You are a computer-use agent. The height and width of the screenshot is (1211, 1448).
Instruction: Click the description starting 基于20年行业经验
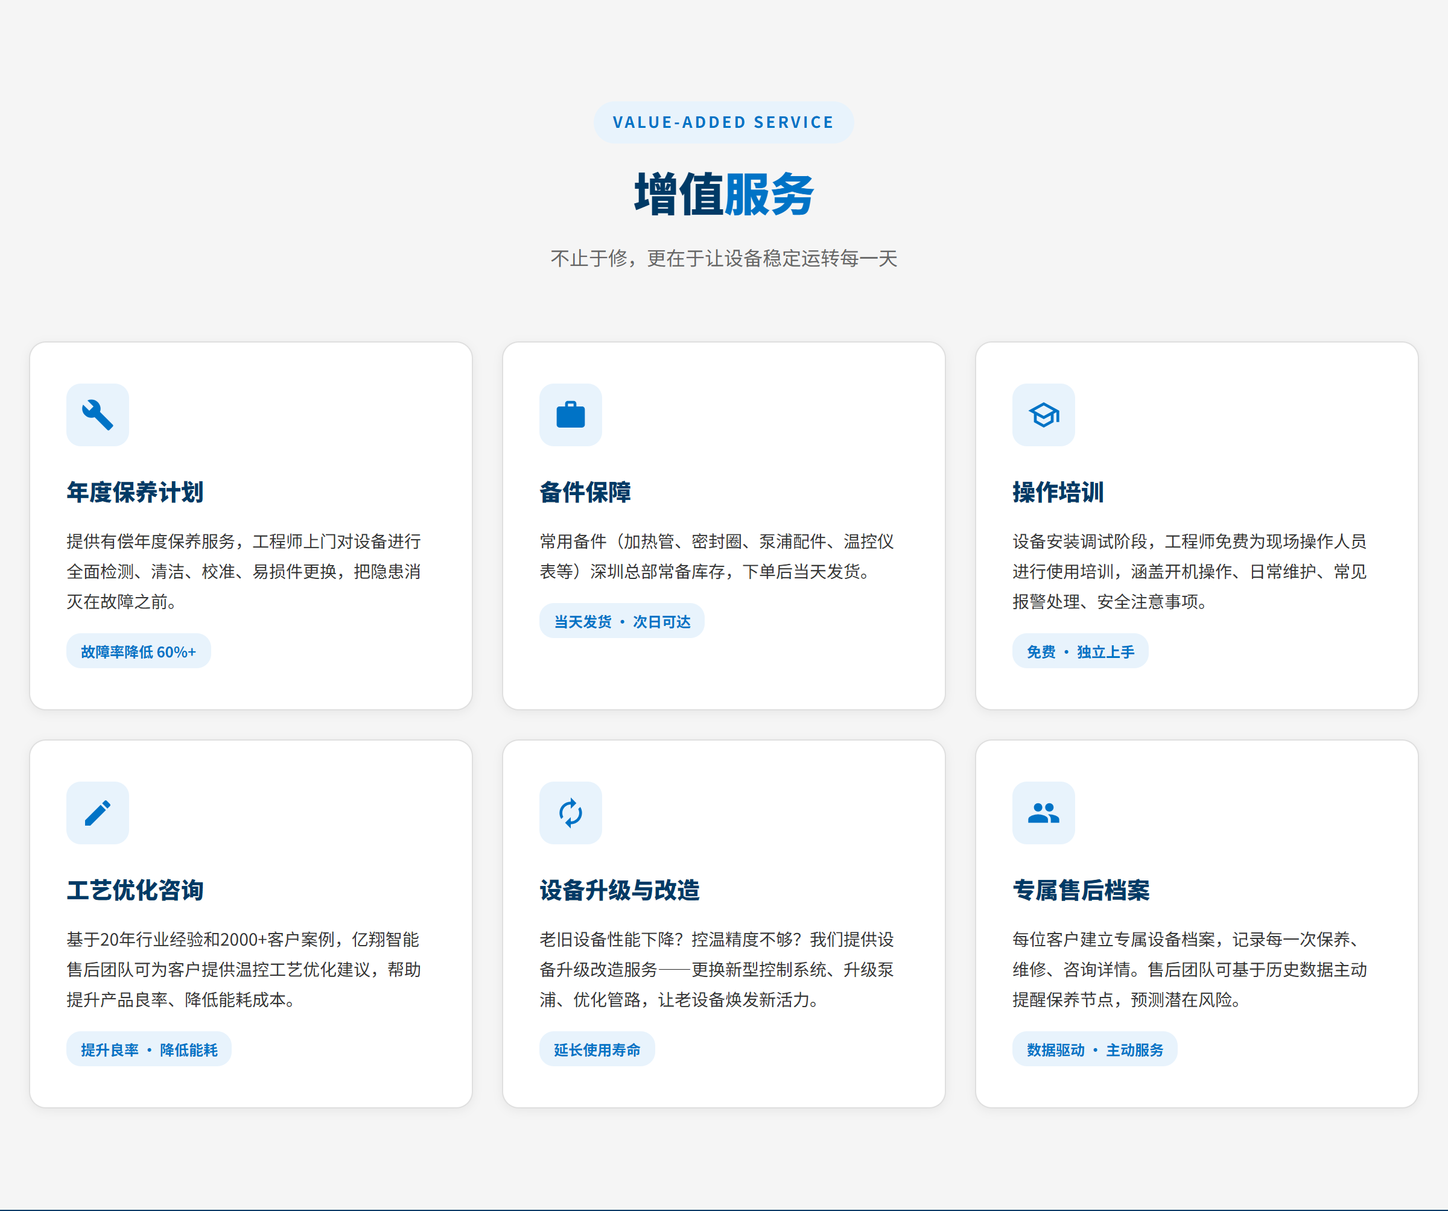coord(244,969)
